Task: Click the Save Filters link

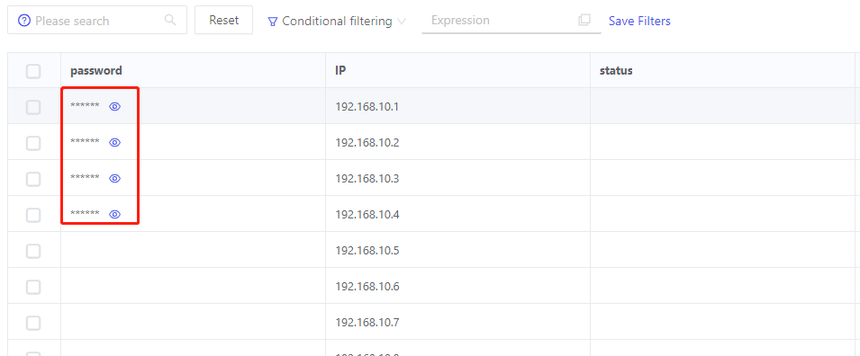Action: pos(639,22)
